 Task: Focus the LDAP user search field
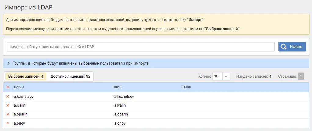[140, 47]
